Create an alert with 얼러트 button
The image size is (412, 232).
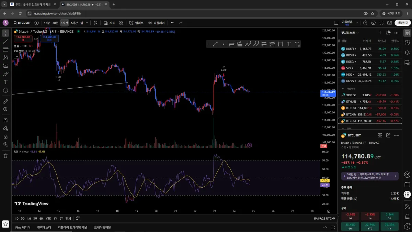136,23
